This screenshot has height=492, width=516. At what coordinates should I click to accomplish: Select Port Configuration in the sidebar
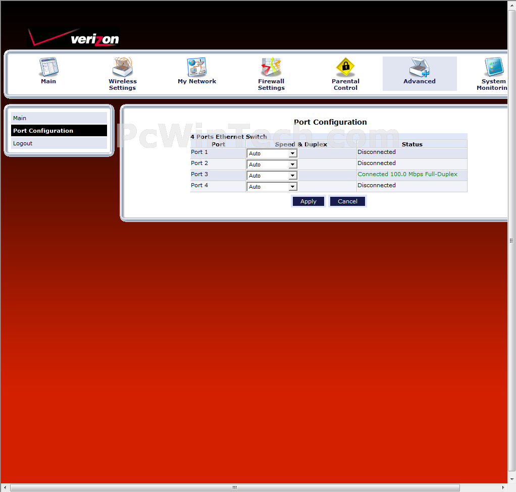click(59, 131)
